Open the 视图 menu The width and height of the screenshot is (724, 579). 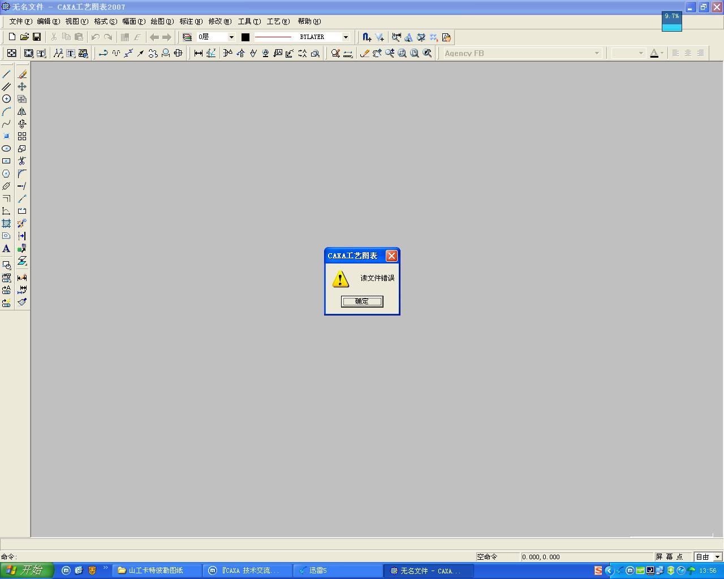pos(77,21)
